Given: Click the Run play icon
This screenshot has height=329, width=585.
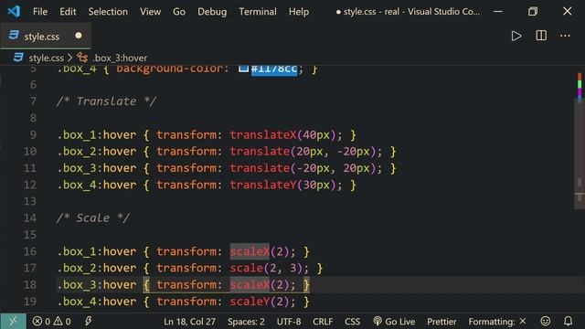Looking at the screenshot, I should pyautogui.click(x=516, y=36).
